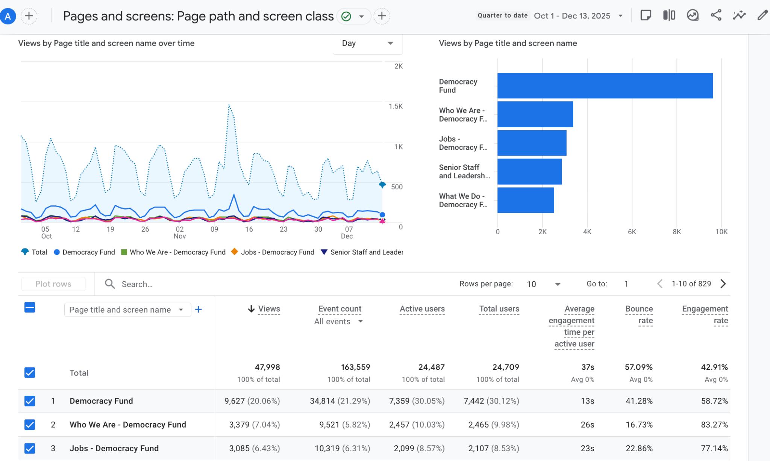The height and width of the screenshot is (461, 770).
Task: Open the Day granularity dropdown
Action: [367, 44]
